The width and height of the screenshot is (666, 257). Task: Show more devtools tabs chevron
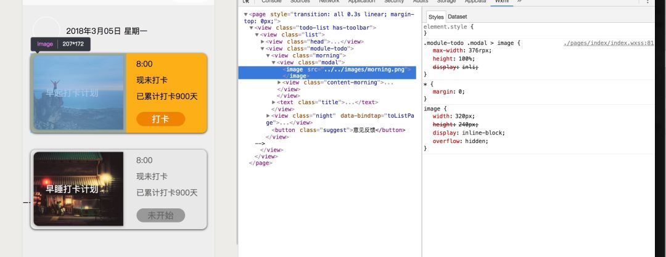(519, 2)
